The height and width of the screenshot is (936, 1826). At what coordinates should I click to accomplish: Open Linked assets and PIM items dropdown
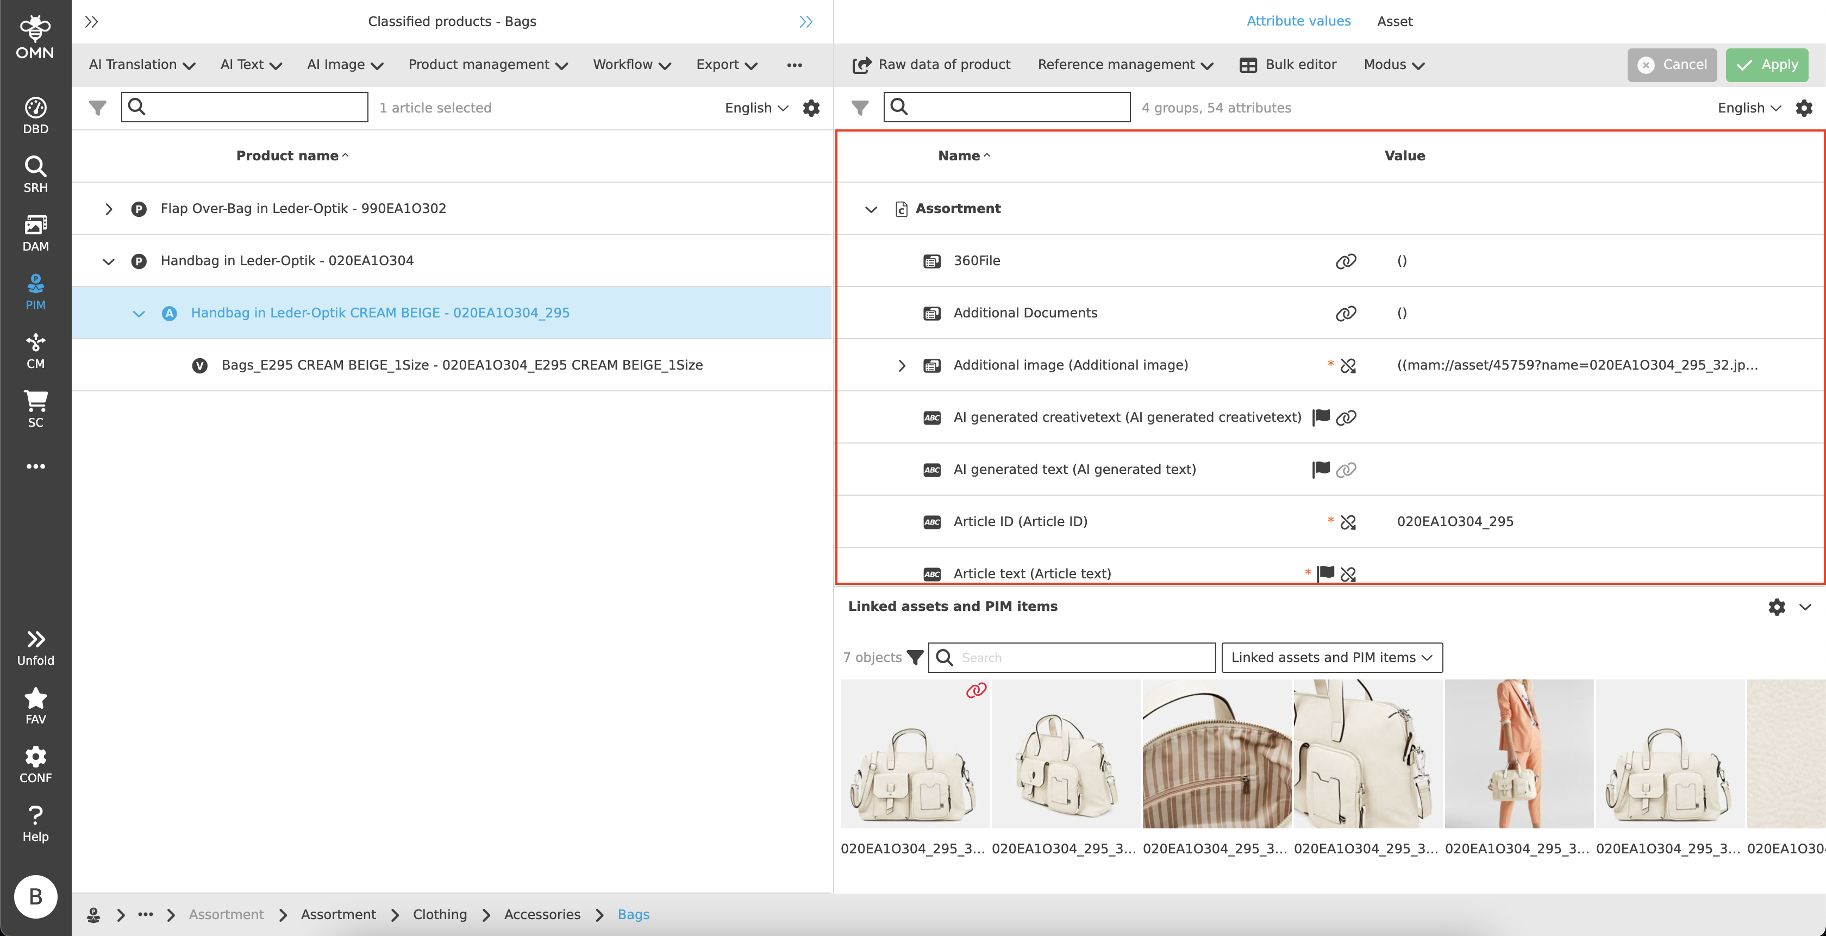(x=1331, y=657)
